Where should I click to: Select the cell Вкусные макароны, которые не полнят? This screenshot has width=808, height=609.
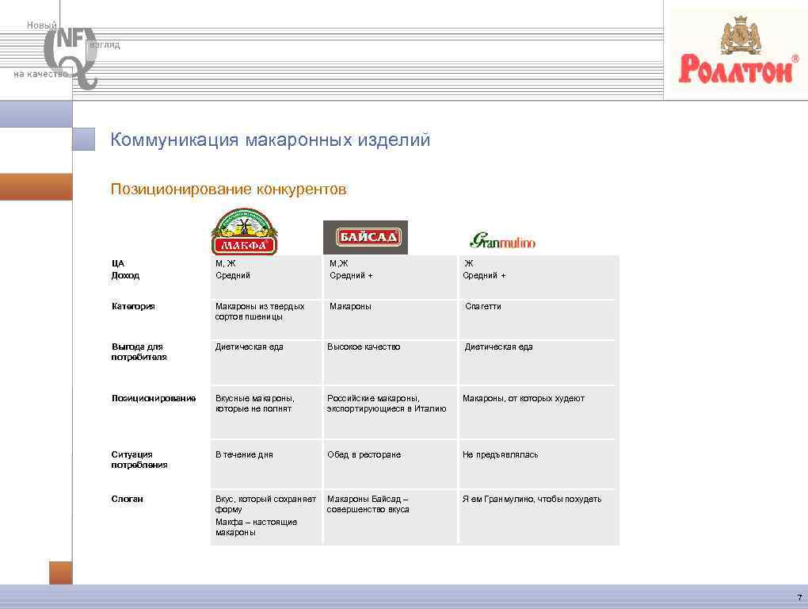pos(254,404)
